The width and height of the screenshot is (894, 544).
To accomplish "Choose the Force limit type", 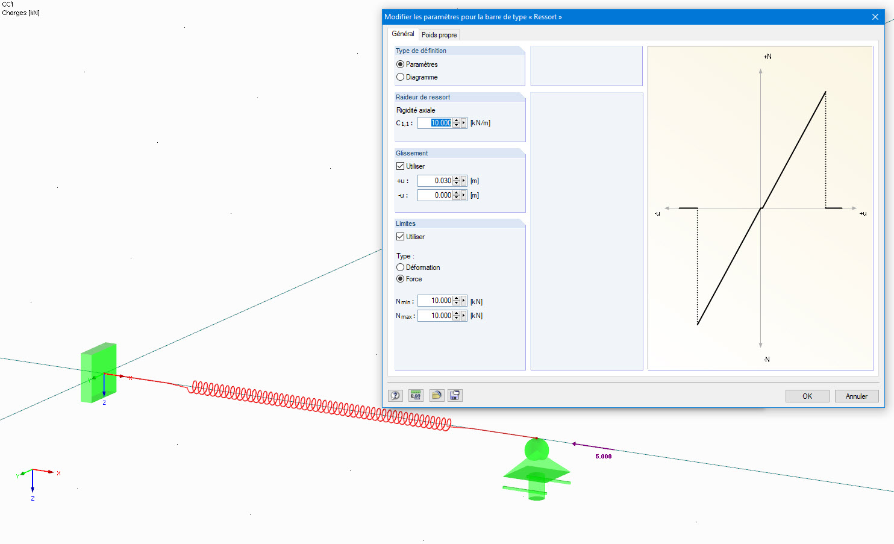I will click(400, 279).
